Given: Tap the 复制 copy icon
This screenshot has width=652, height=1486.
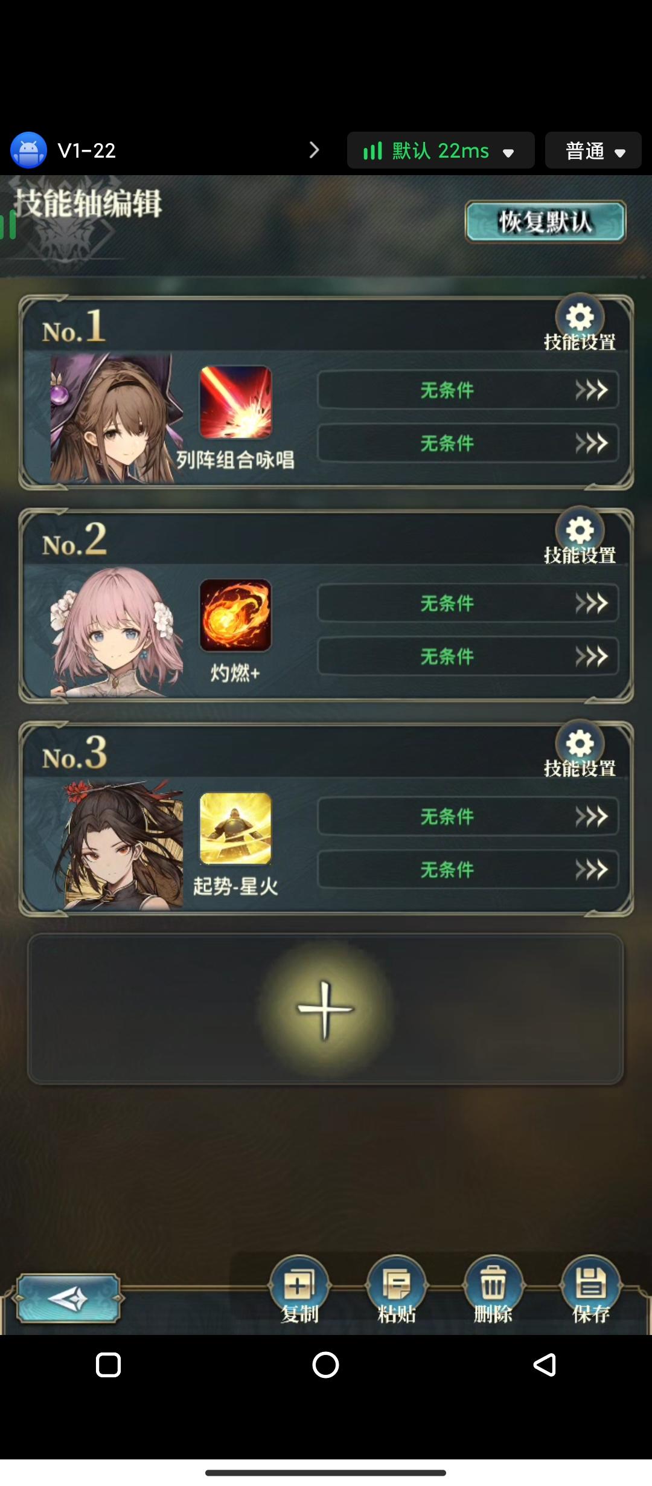Looking at the screenshot, I should [299, 1284].
